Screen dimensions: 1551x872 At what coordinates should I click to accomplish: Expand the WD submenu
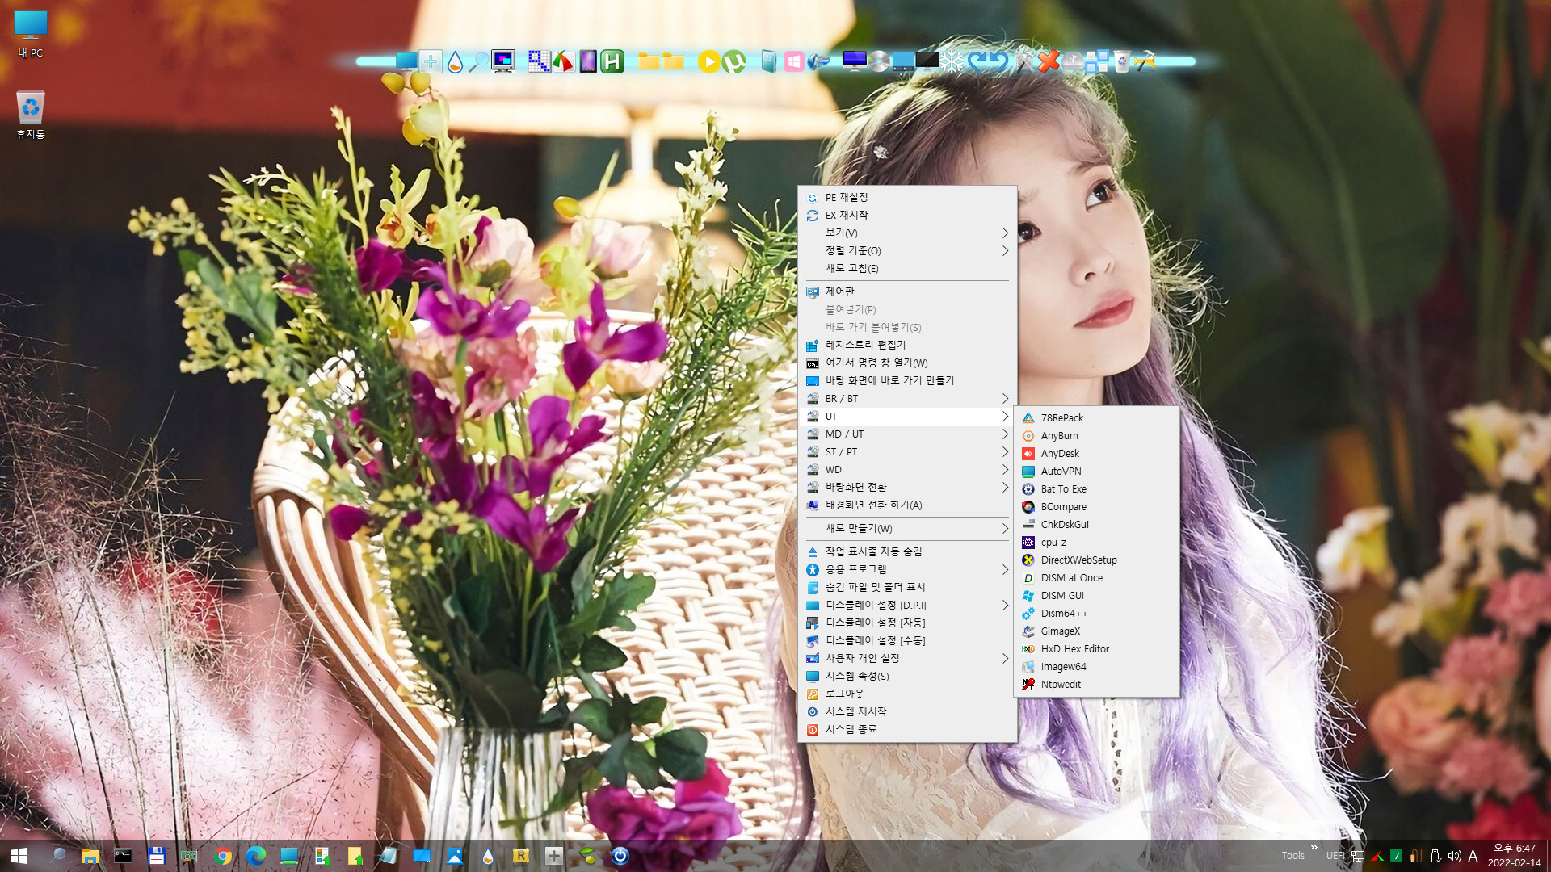(907, 469)
